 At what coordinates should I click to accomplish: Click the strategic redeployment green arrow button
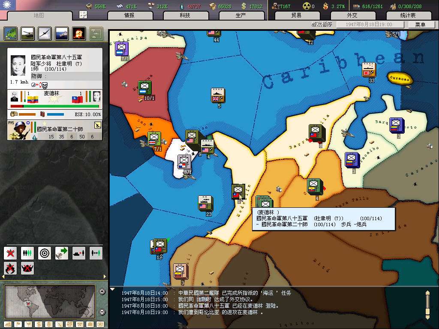(62, 253)
